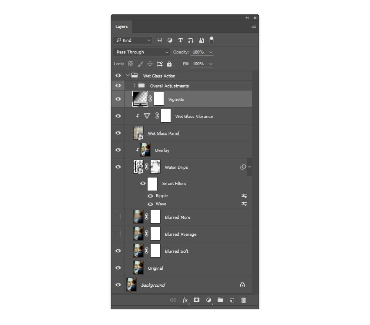Select the filter for type layers icon
370x325 pixels.
coord(180,40)
